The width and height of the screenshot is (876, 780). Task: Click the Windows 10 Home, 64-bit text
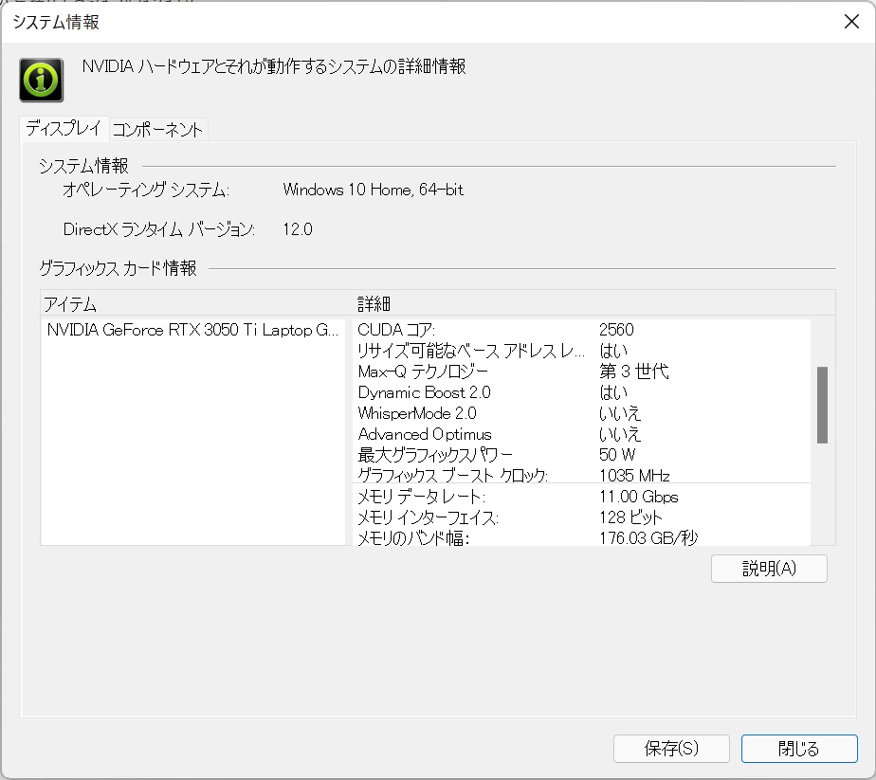(x=374, y=190)
